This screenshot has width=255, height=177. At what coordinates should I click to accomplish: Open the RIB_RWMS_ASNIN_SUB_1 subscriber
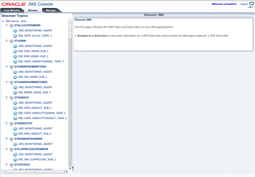click(34, 92)
